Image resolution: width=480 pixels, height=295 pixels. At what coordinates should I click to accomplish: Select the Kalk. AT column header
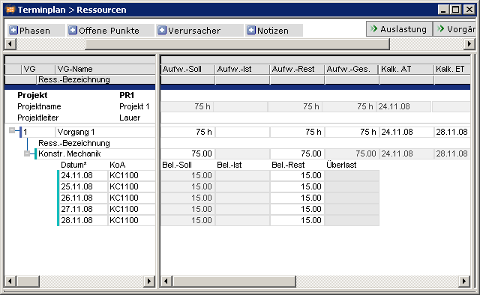coord(406,69)
